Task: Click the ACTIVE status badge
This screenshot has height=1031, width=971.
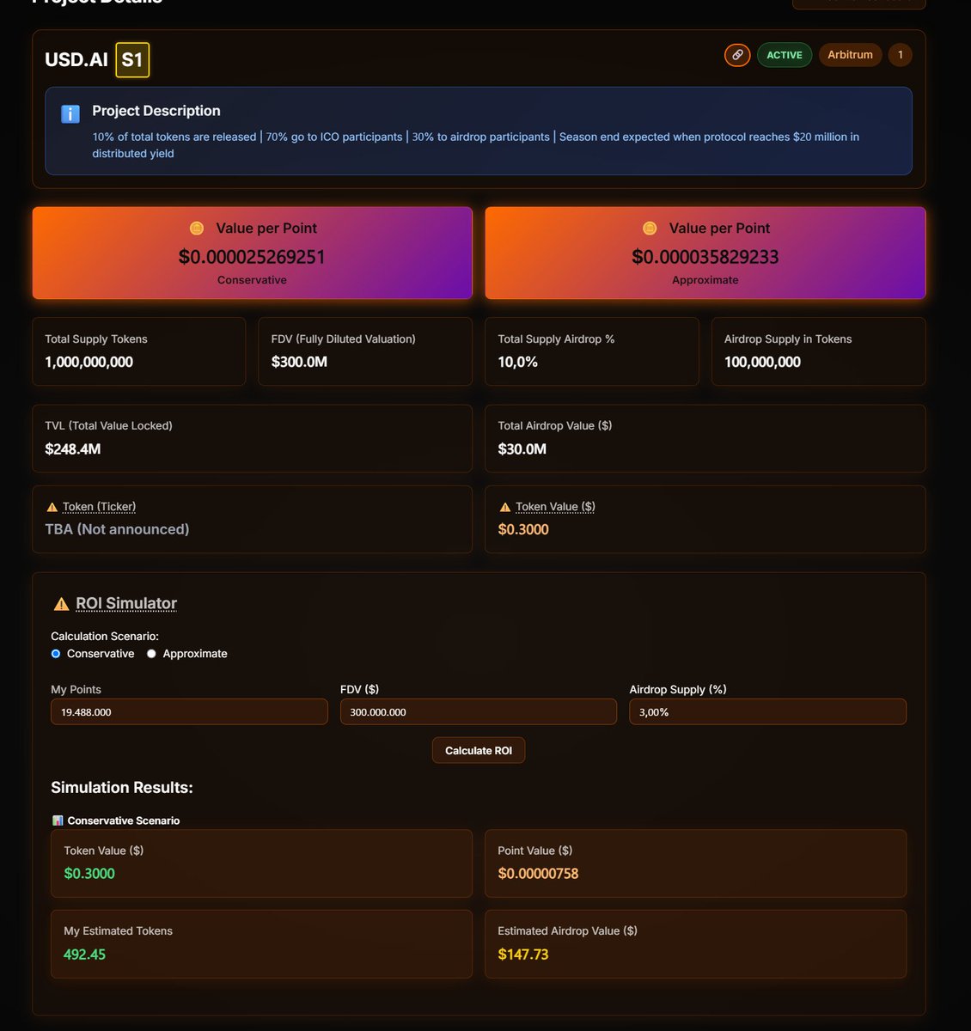Action: pyautogui.click(x=784, y=54)
